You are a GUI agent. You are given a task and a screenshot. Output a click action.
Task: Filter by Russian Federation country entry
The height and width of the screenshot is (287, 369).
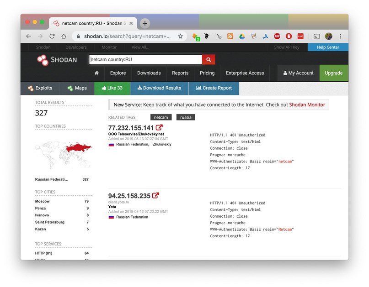click(x=52, y=179)
